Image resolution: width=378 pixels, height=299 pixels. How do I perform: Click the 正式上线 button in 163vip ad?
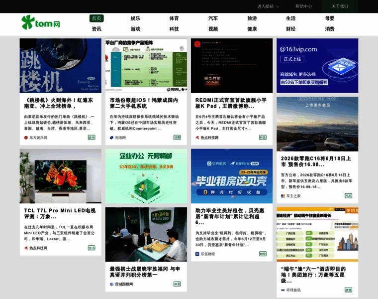click(x=292, y=59)
